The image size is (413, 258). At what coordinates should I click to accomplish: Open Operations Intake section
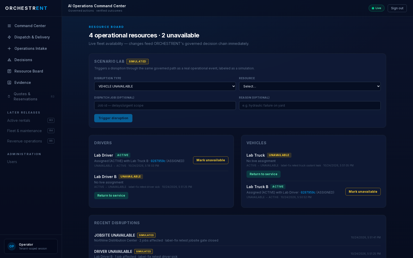click(x=31, y=49)
